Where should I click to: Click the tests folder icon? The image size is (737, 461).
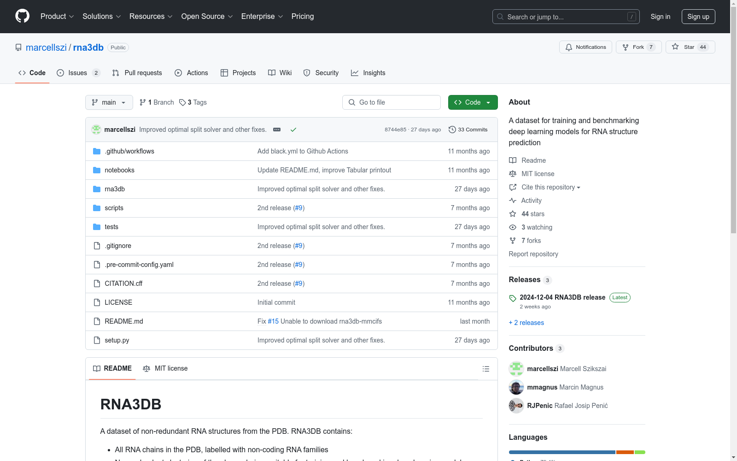(97, 227)
